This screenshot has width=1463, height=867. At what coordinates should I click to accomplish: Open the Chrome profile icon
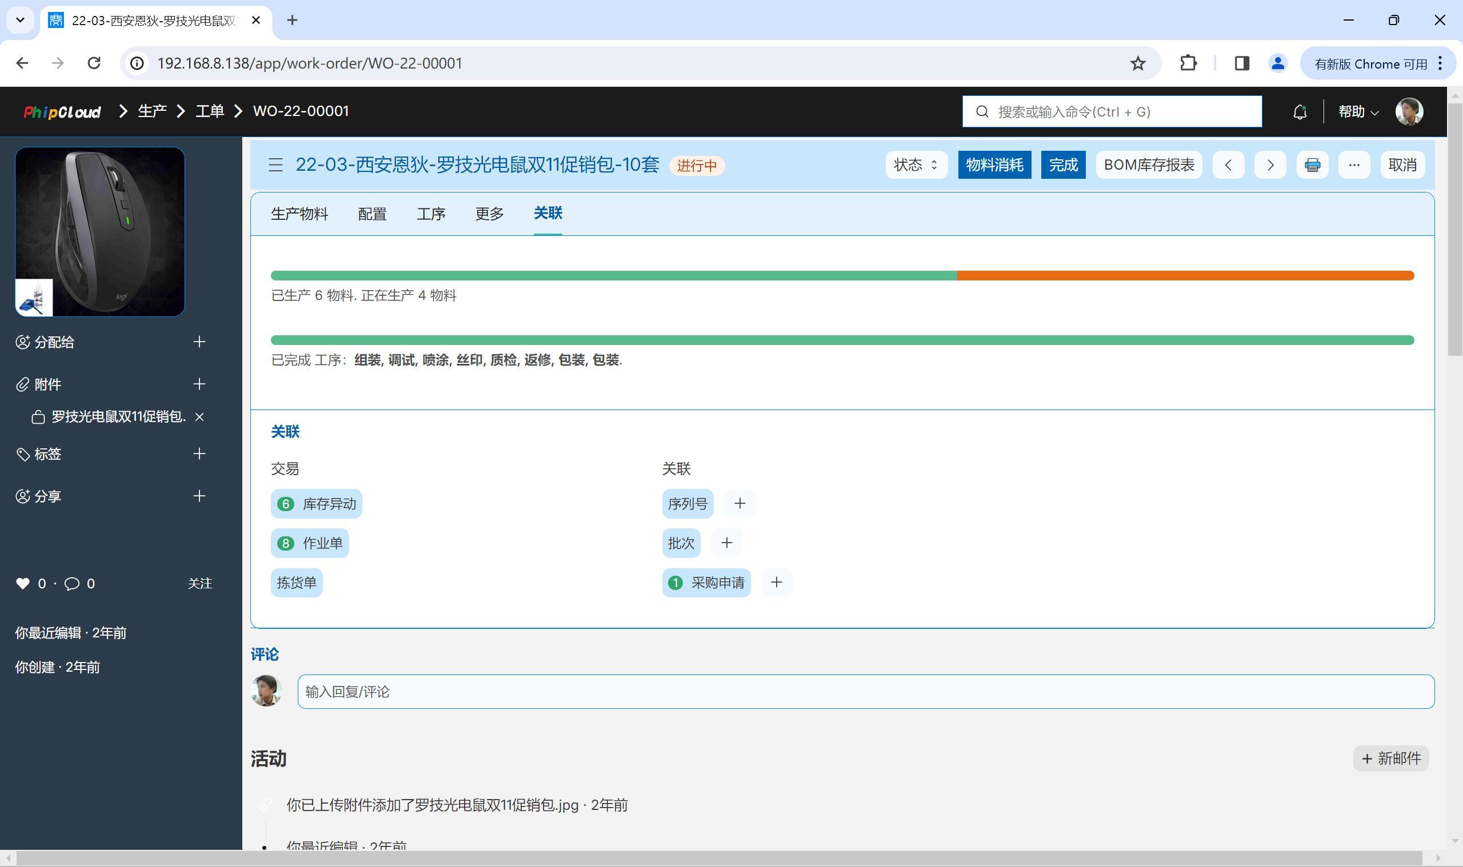1278,63
